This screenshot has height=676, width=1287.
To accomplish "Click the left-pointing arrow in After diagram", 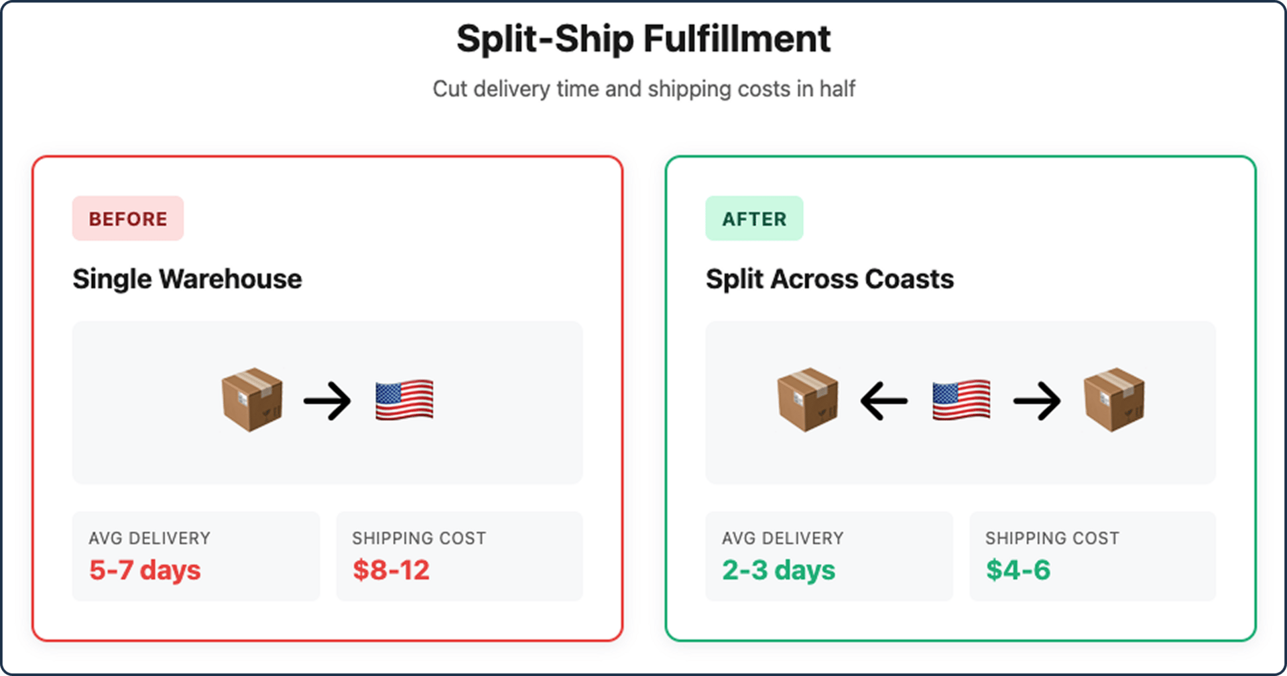I will click(x=884, y=401).
